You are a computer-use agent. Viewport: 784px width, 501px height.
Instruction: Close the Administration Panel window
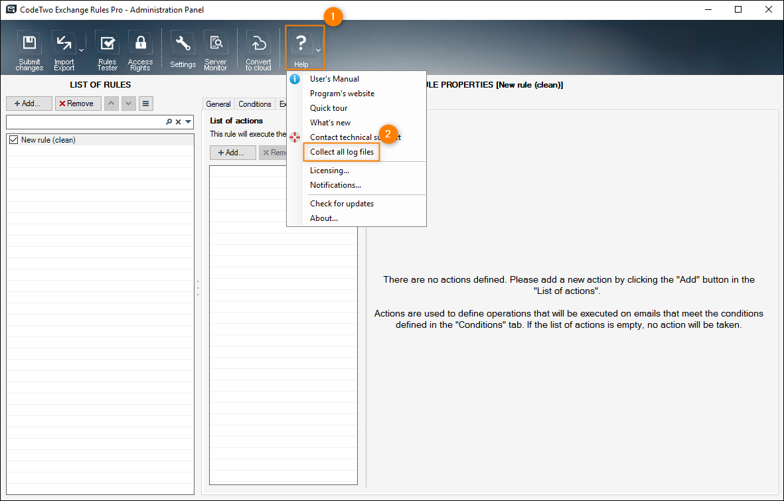[769, 9]
